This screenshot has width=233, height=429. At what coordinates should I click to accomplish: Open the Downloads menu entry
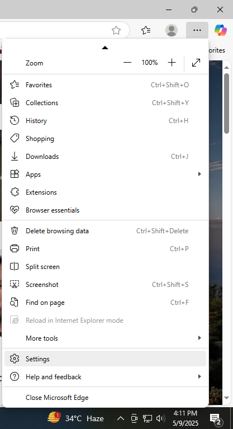[x=105, y=157]
